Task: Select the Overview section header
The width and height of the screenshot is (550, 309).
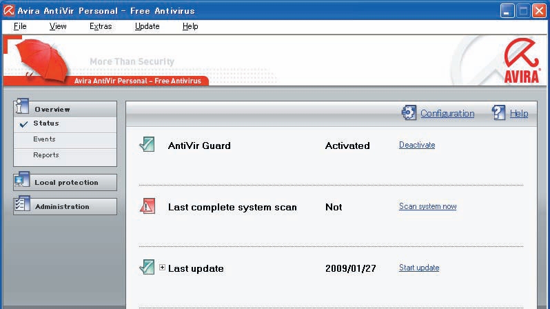Action: point(65,109)
